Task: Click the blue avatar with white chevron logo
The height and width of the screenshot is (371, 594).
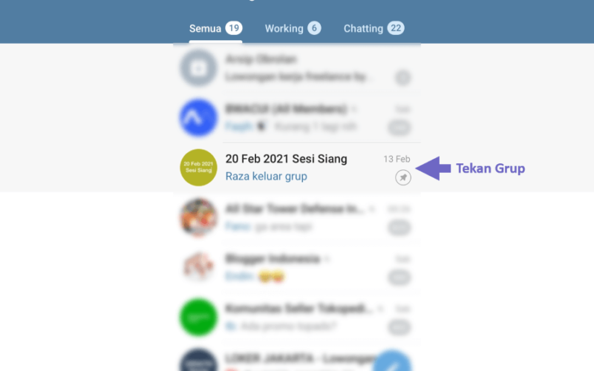Action: [198, 118]
